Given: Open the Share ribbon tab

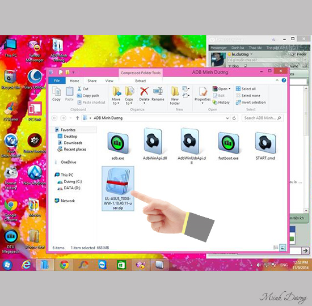Looking at the screenshot, I should click(x=92, y=80).
